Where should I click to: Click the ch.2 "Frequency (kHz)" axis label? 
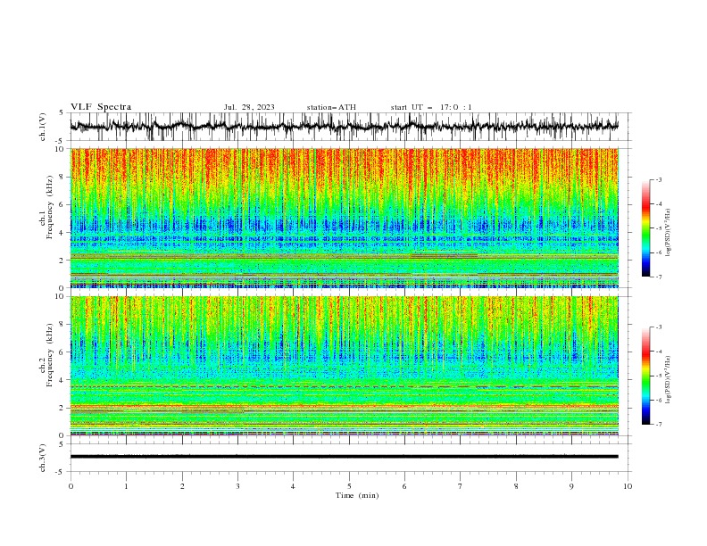tap(49, 355)
